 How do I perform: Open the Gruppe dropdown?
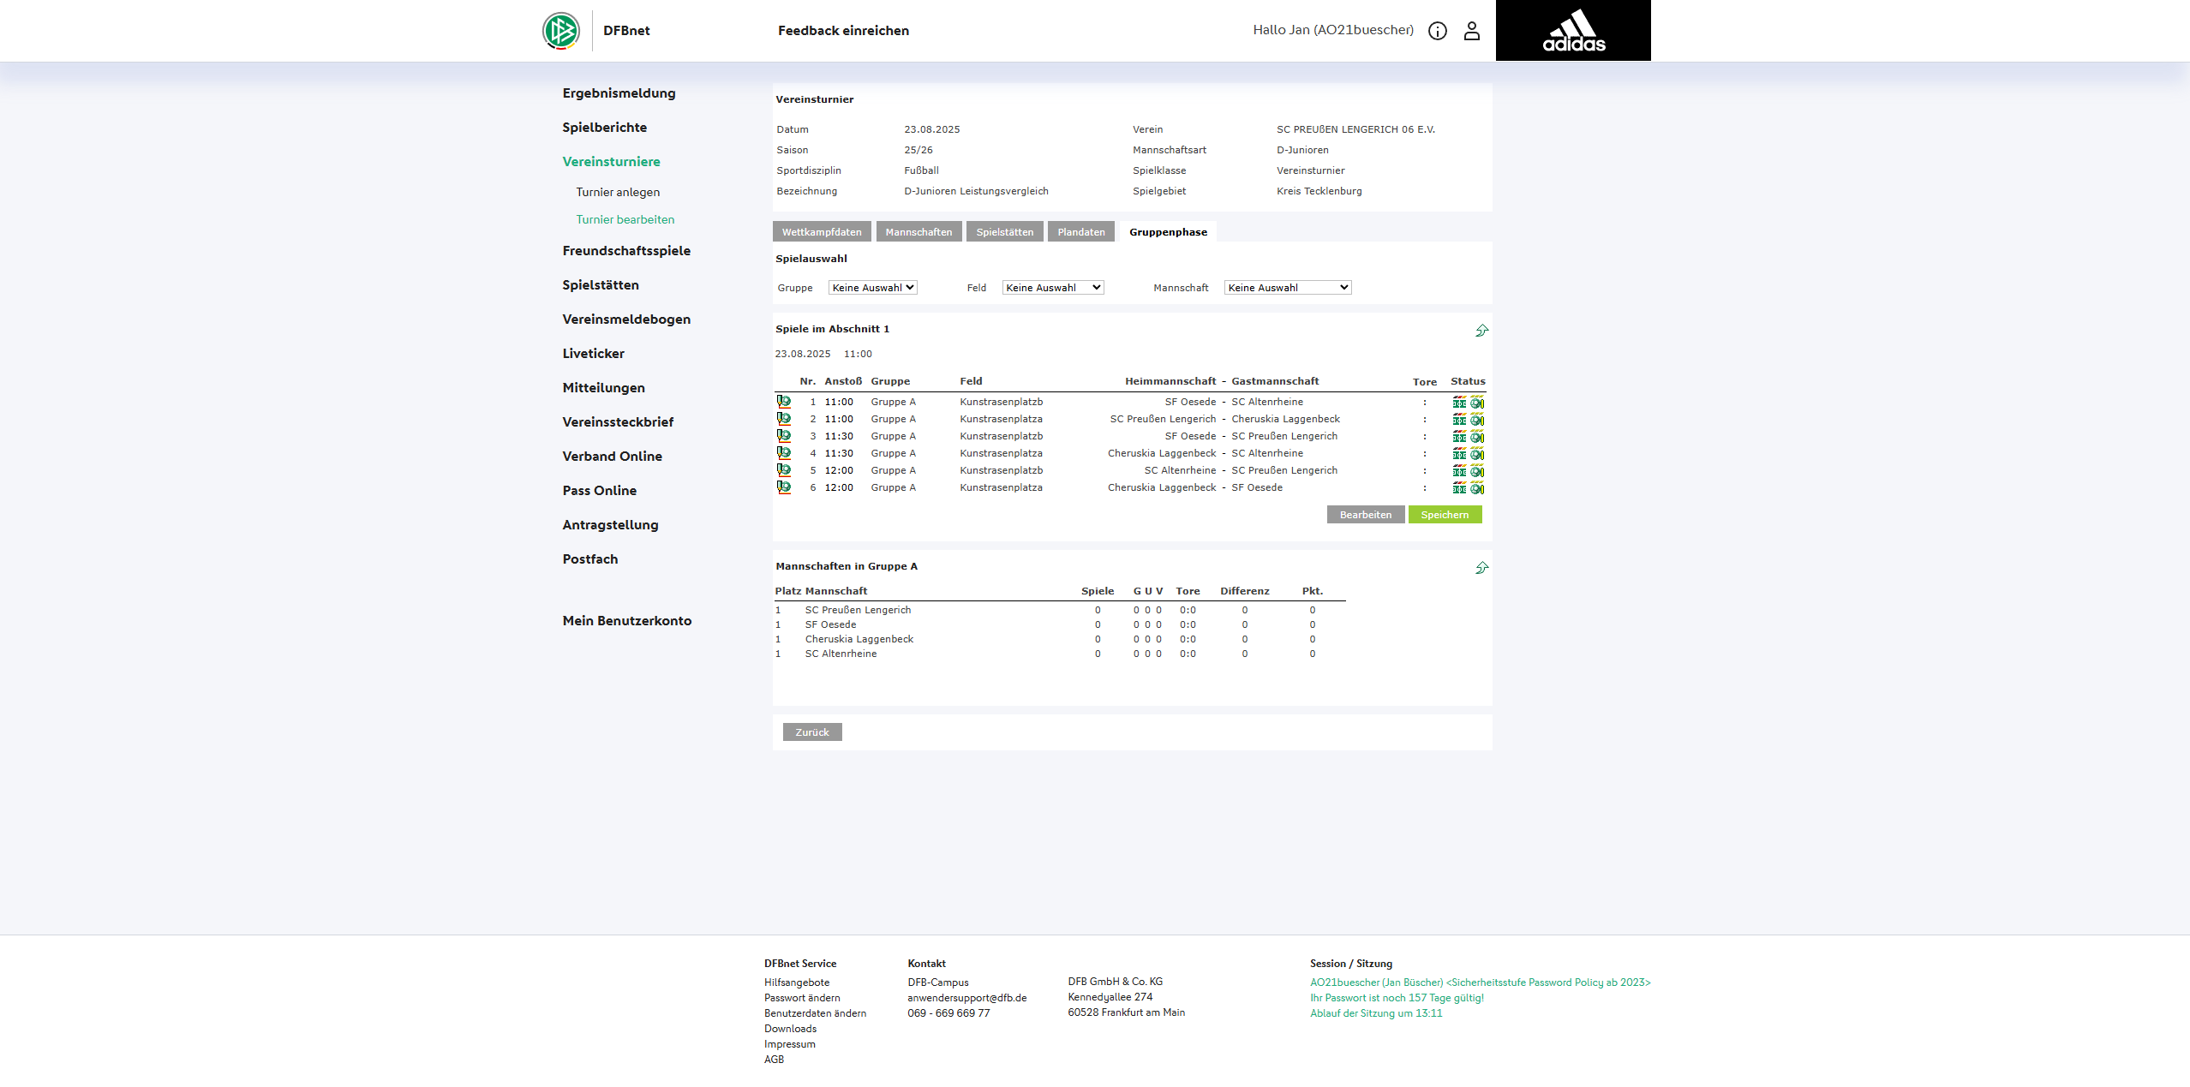tap(872, 288)
